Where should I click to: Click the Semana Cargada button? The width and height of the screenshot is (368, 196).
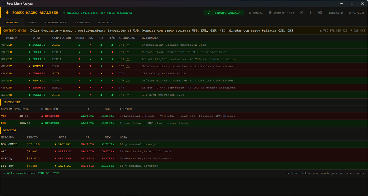point(224,13)
